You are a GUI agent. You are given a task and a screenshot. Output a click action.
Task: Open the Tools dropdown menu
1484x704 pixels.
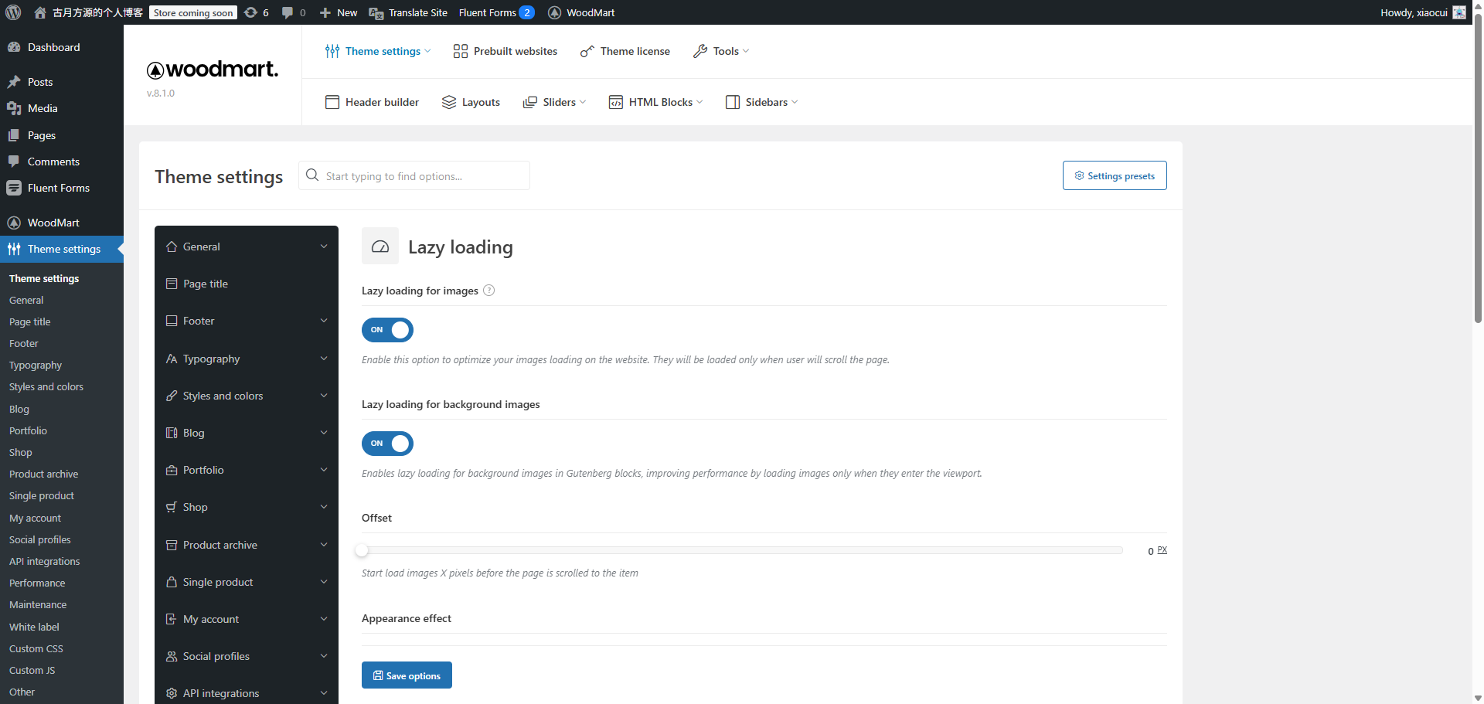[x=721, y=51]
